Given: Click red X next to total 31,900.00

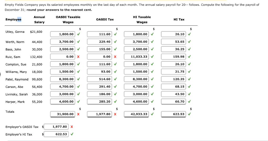Looking at the screenshot, I should tap(78, 114).
